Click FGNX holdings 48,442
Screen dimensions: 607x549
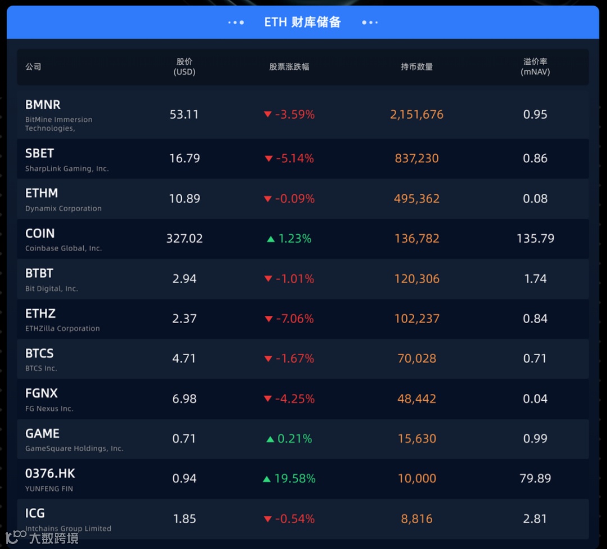[416, 398]
